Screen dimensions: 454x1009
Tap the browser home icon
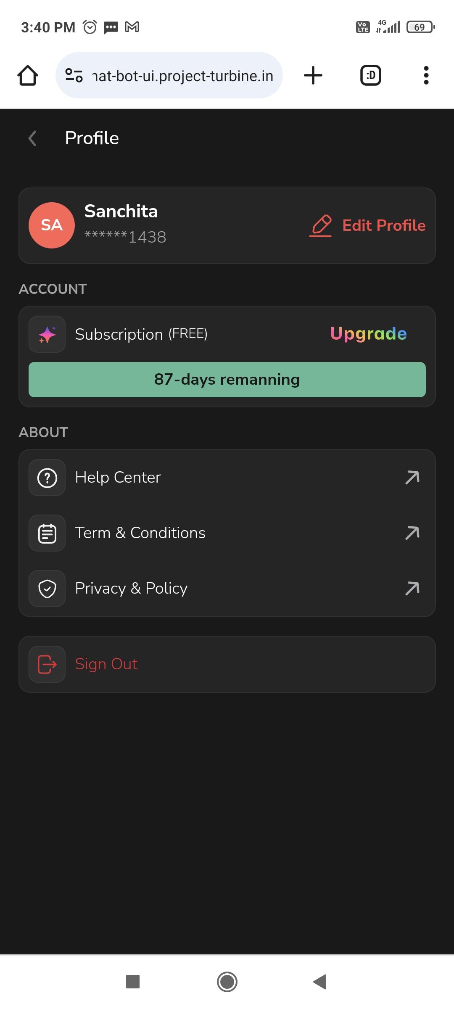[x=28, y=76]
